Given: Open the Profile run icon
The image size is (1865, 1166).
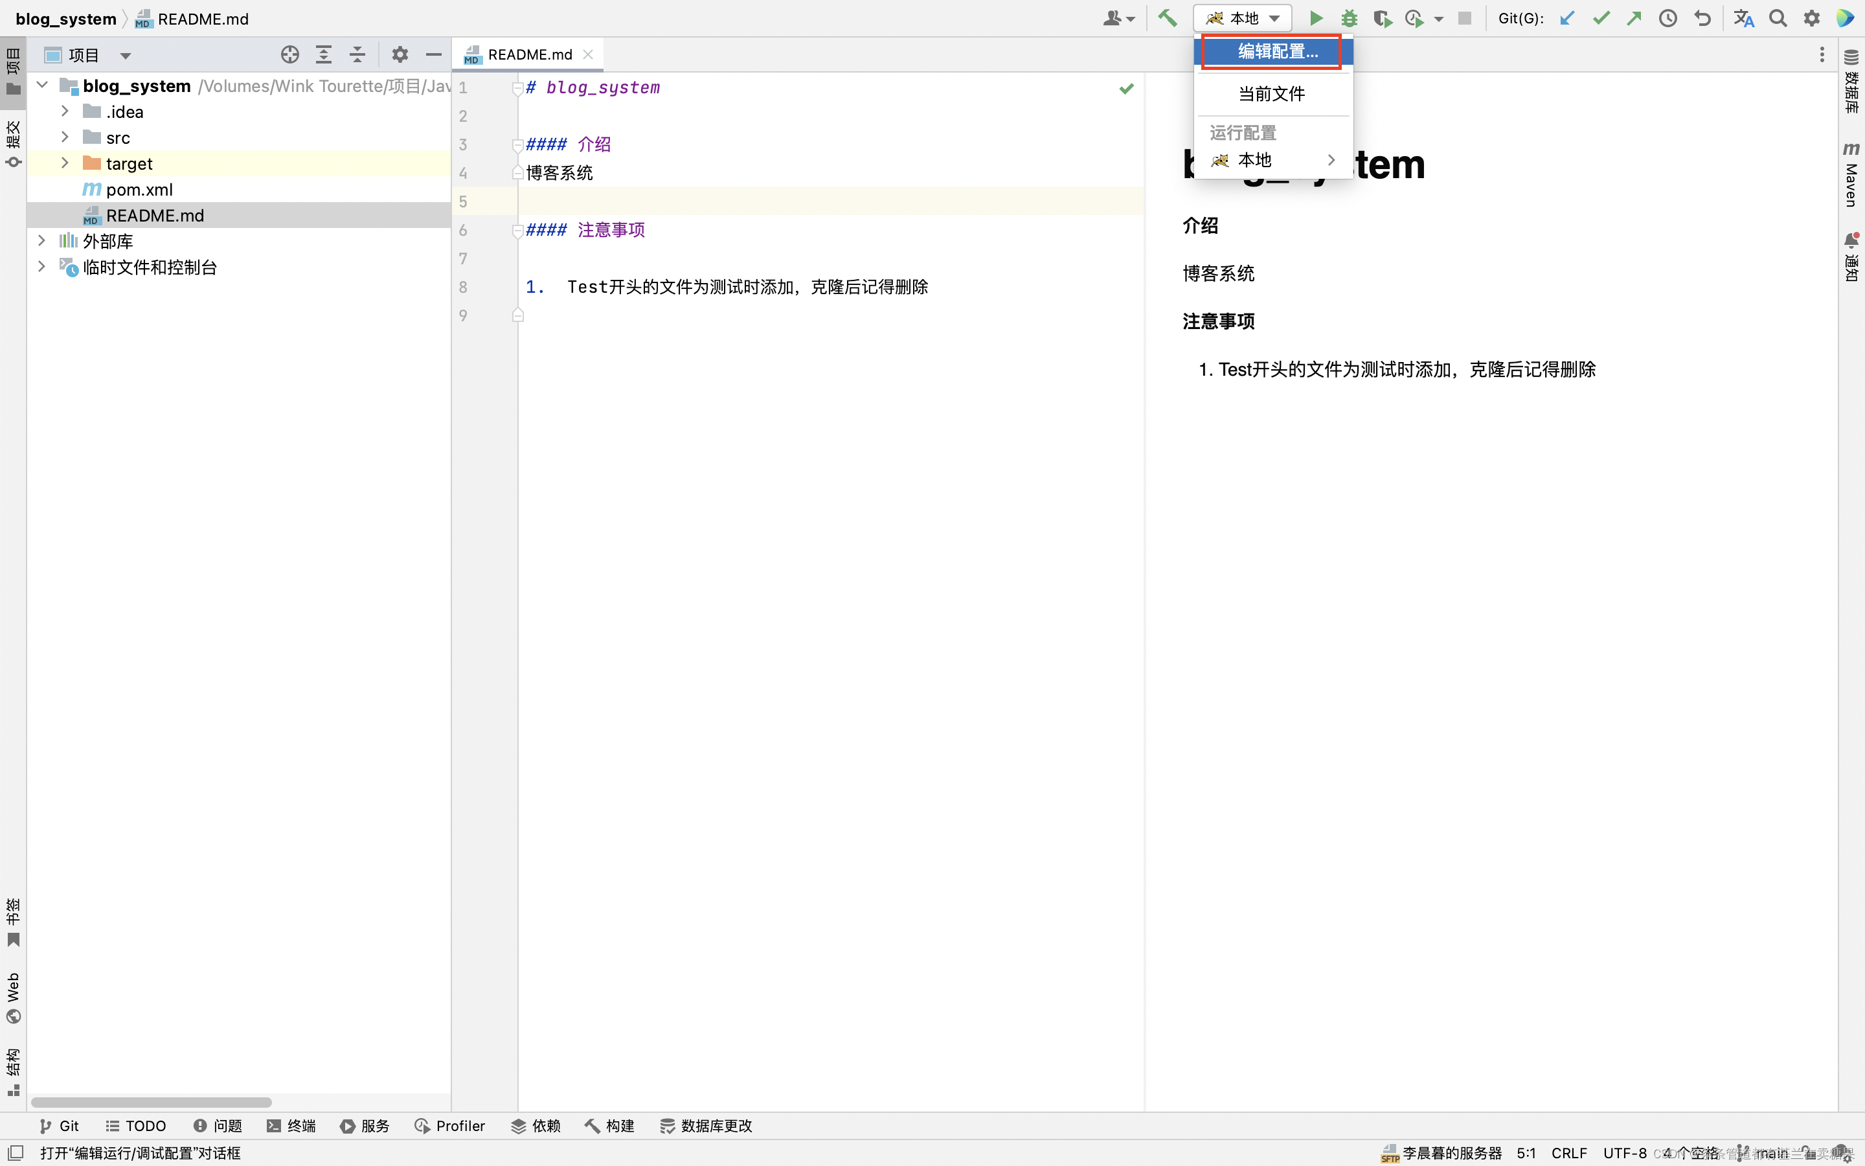Looking at the screenshot, I should point(1414,19).
